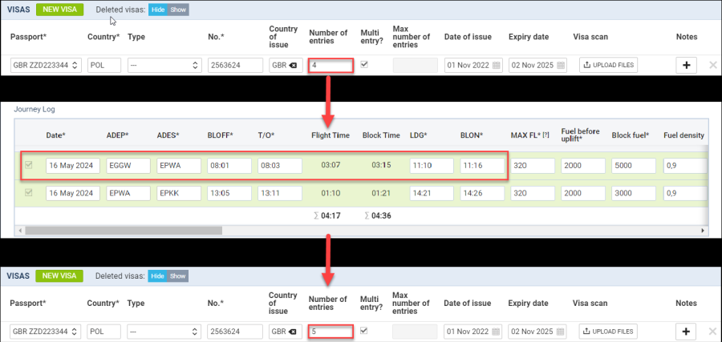Screen dimensions: 722x342
Task: Toggle Multi entry checkbox in bottom panel
Action: [x=364, y=331]
